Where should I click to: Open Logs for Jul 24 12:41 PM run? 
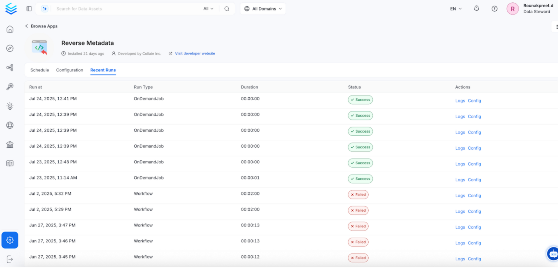point(460,101)
